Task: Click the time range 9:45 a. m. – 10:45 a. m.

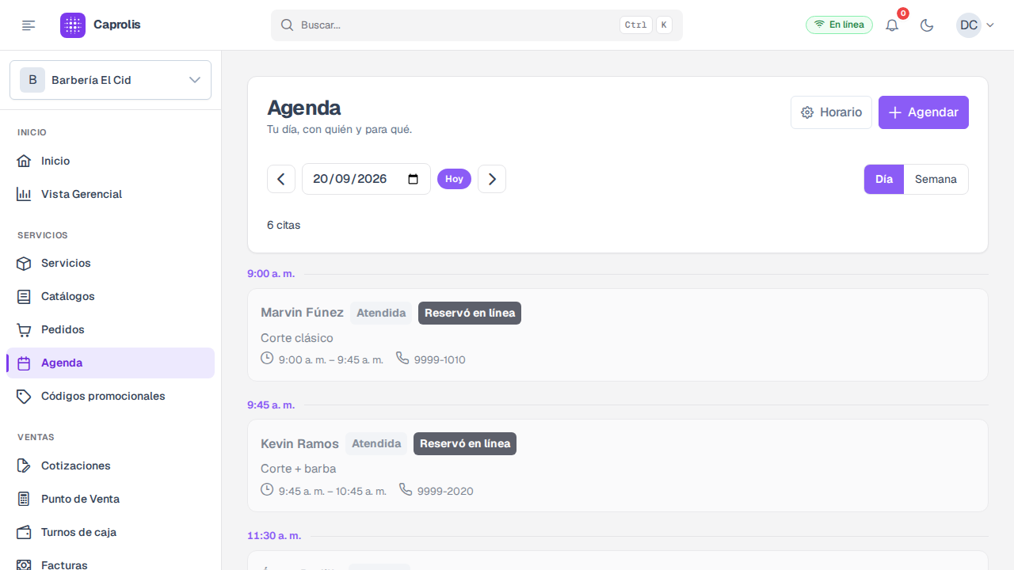Action: (x=333, y=491)
